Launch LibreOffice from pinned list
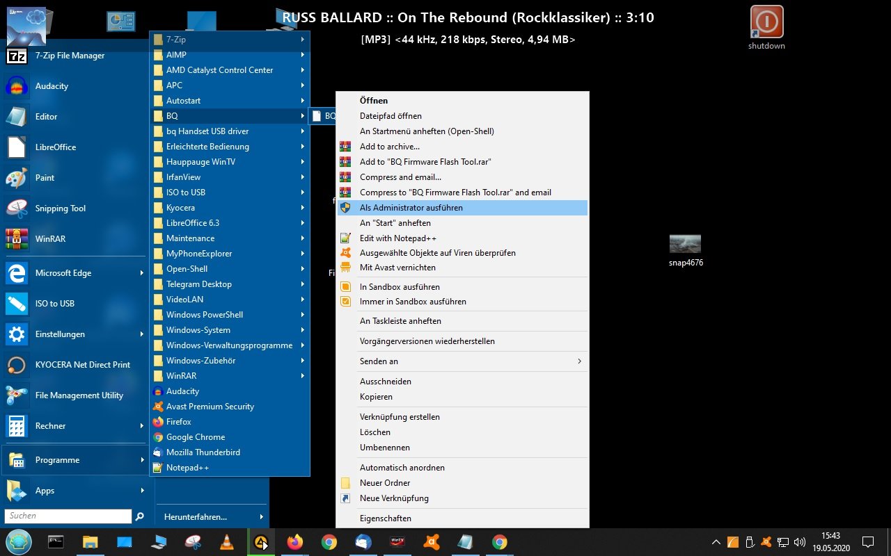The image size is (891, 556). coord(74,147)
